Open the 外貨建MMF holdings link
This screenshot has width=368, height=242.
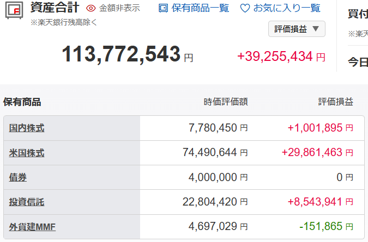pos(32,227)
